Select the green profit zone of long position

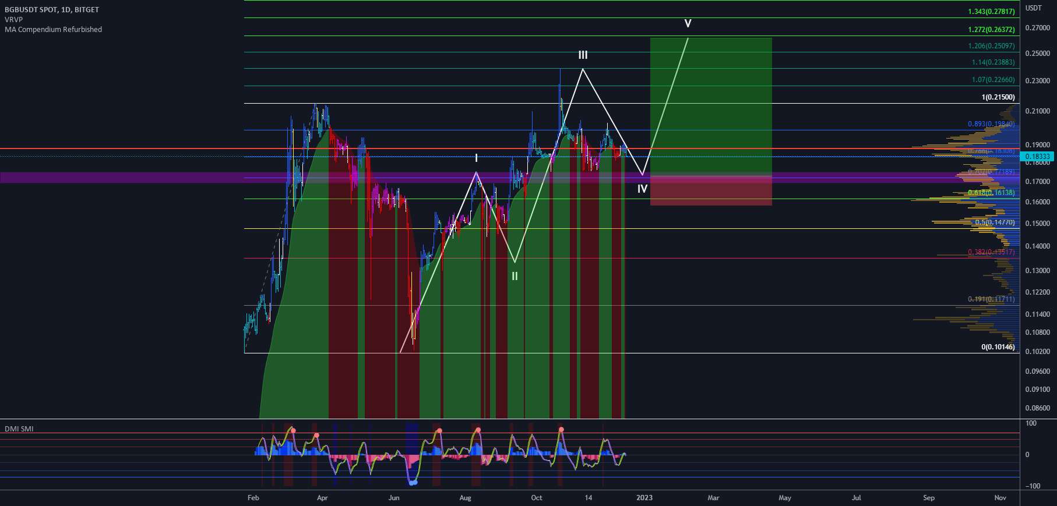711,107
